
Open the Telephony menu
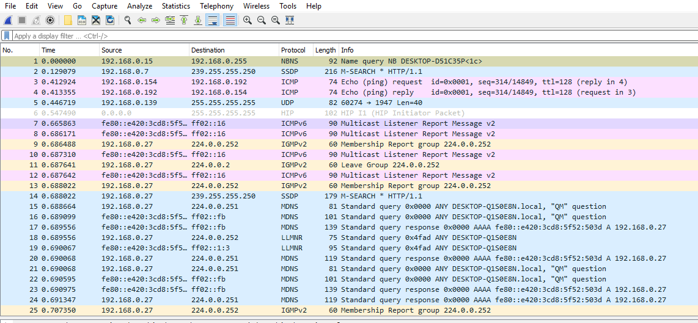tap(216, 6)
